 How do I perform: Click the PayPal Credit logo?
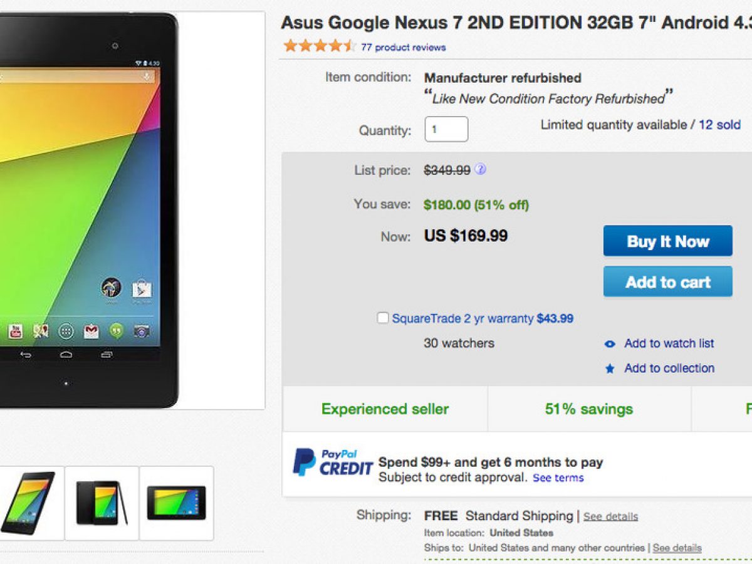click(332, 463)
